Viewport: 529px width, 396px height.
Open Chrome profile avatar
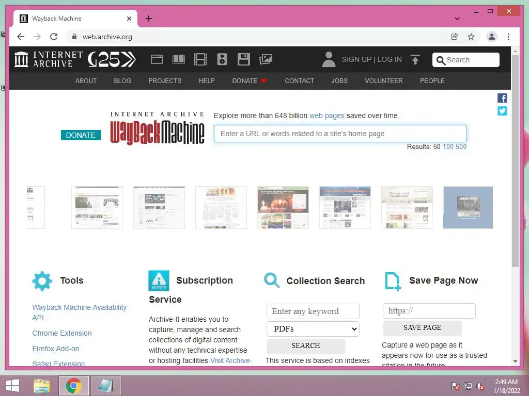tap(492, 37)
